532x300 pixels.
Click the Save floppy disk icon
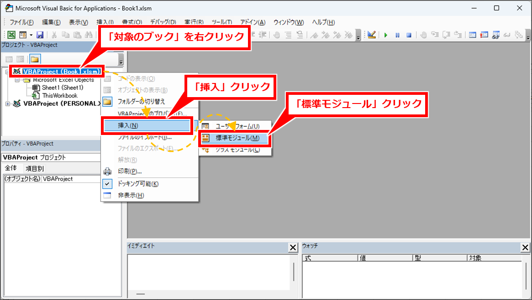pos(40,35)
